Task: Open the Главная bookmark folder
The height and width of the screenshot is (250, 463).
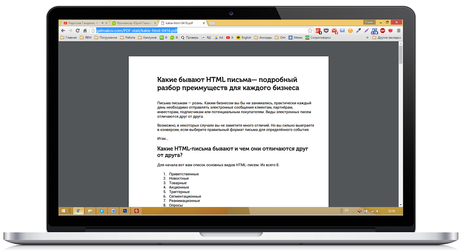Action: tap(69, 37)
